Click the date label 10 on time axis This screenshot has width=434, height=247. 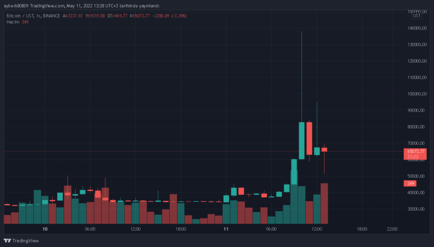pos(45,230)
